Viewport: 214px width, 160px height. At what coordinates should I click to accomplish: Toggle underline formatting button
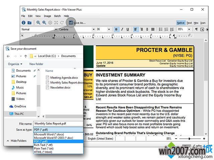coord(128,29)
